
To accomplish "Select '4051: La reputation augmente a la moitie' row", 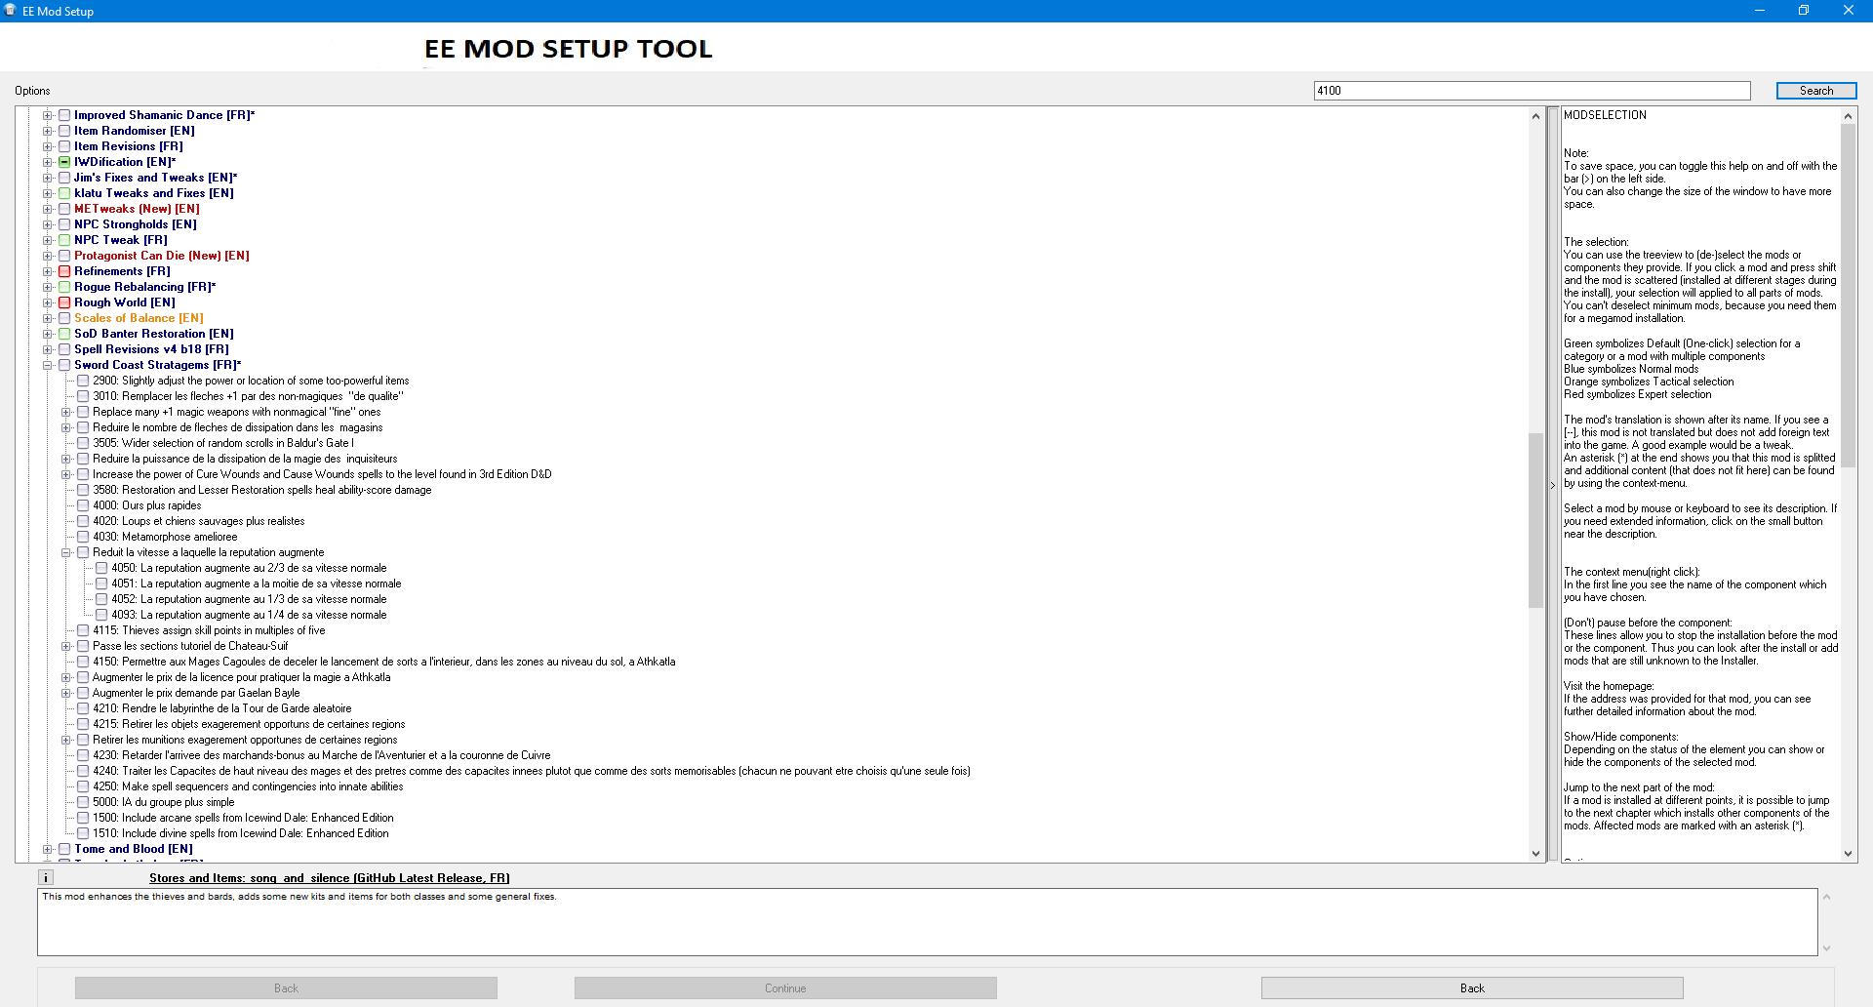I will [257, 584].
